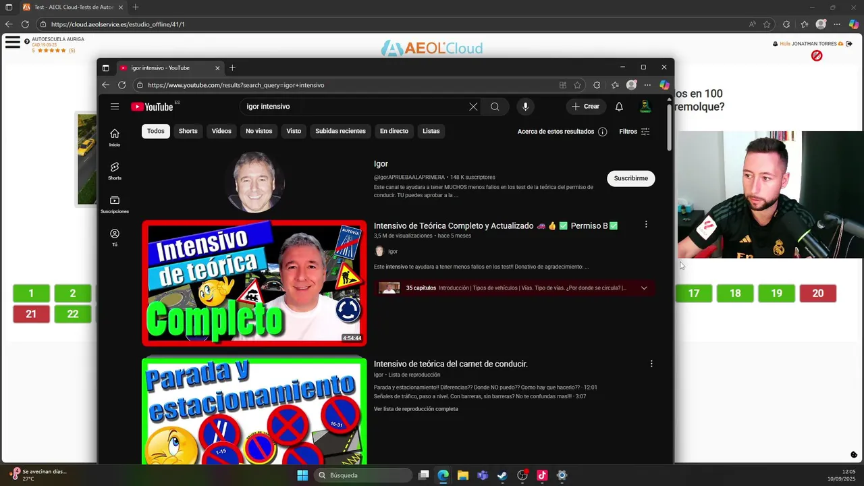The height and width of the screenshot is (486, 864).
Task: Start voice search with the microphone icon
Action: pos(525,107)
